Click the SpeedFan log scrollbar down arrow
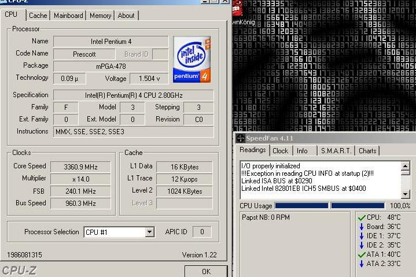Screen dimensions: 416x277 [x=405, y=194]
